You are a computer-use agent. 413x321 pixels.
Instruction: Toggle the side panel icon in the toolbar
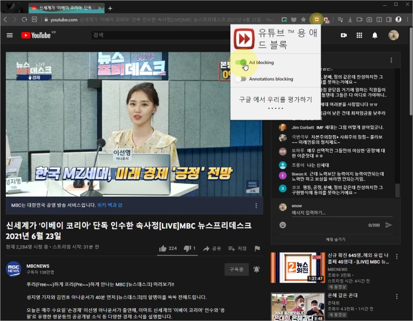pyautogui.click(x=389, y=19)
